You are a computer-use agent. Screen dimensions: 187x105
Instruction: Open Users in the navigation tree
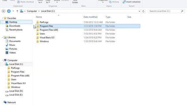point(14,79)
